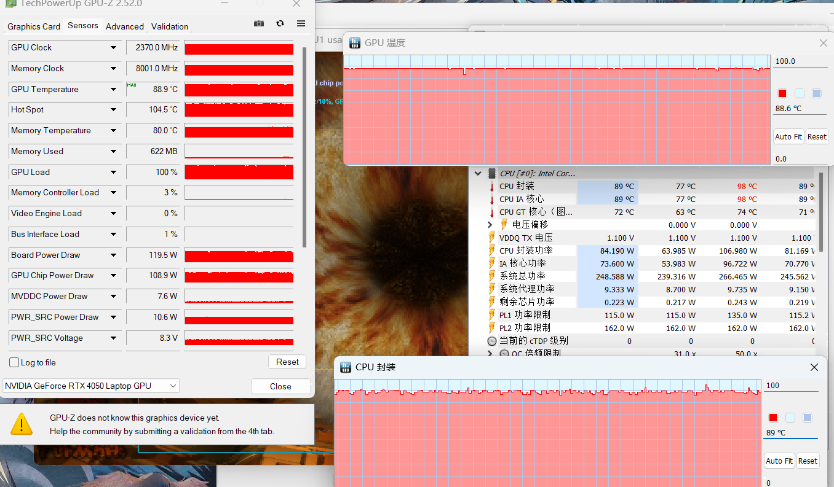
Task: Click the lightning icon next to CPU 封装功率
Action: point(491,251)
